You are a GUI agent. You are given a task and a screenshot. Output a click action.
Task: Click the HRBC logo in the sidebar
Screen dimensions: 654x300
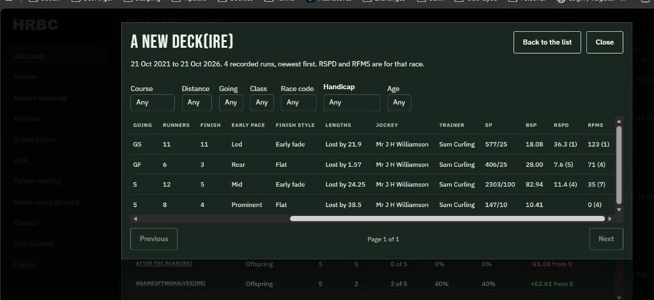pos(36,25)
